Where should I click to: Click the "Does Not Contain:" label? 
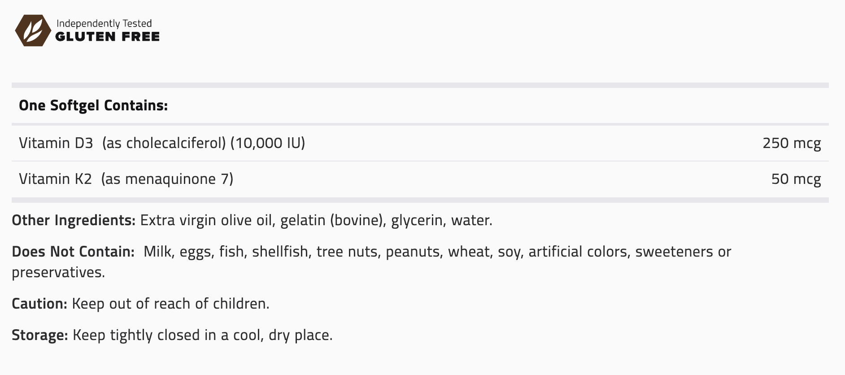tap(73, 252)
